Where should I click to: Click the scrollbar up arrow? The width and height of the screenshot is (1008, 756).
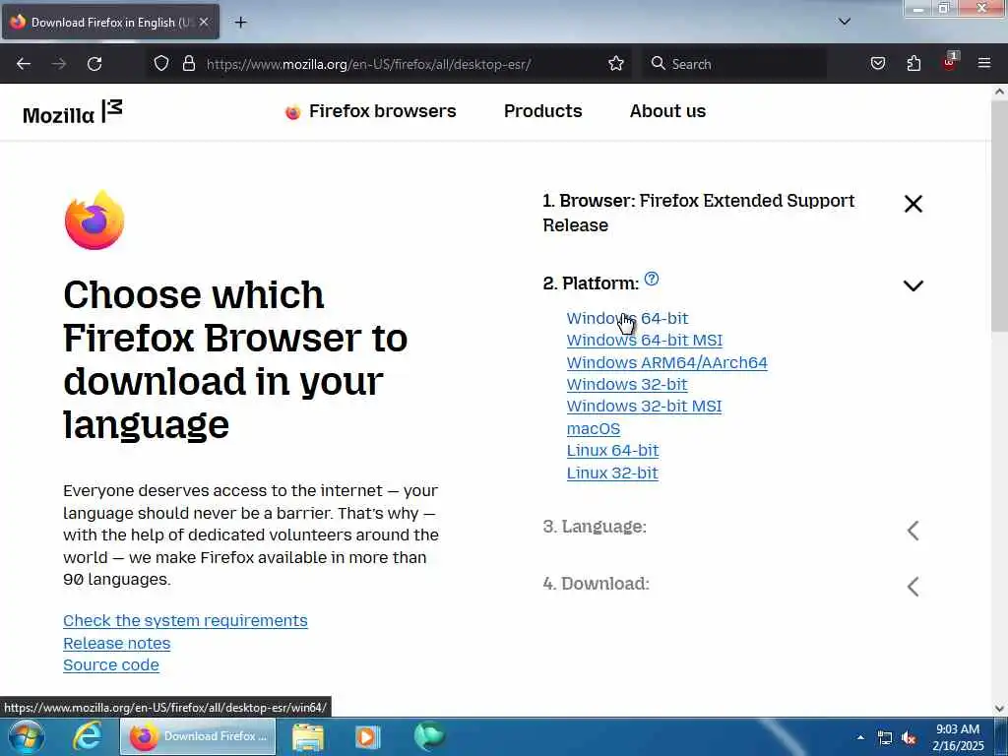[999, 92]
